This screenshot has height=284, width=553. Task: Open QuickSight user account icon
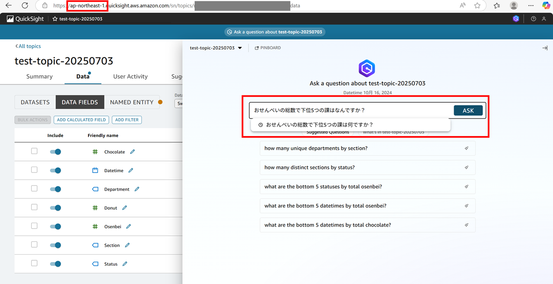tap(544, 19)
